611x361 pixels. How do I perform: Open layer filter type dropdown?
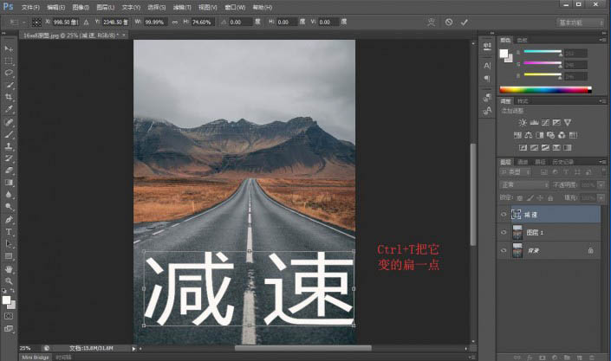(x=515, y=171)
